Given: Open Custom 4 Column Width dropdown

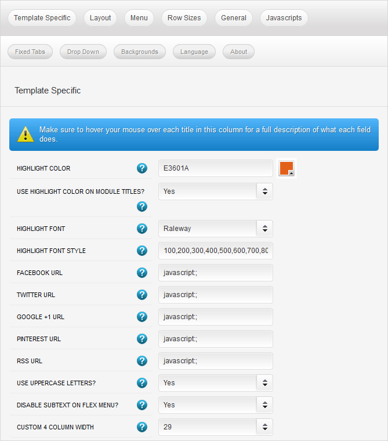Looking at the screenshot, I should click(215, 427).
